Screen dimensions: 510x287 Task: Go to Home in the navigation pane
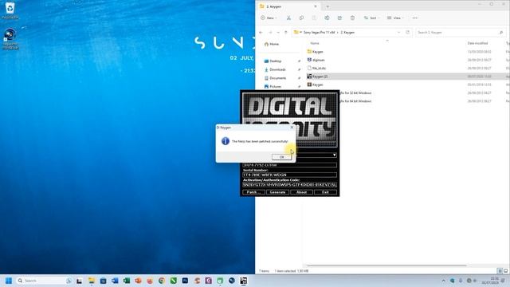click(272, 44)
